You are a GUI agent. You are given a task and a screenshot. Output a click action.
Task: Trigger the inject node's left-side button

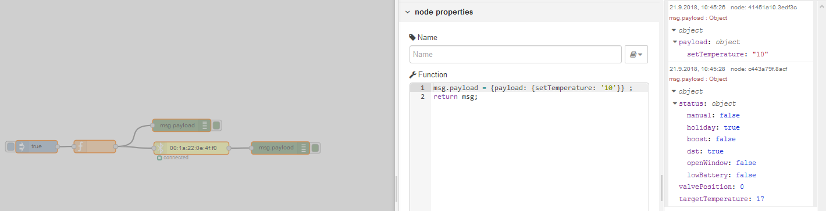click(10, 146)
